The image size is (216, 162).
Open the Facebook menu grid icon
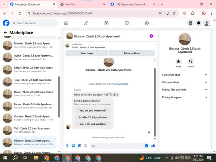click(x=191, y=23)
